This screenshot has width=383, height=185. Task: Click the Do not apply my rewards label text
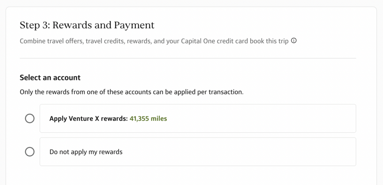(x=86, y=152)
